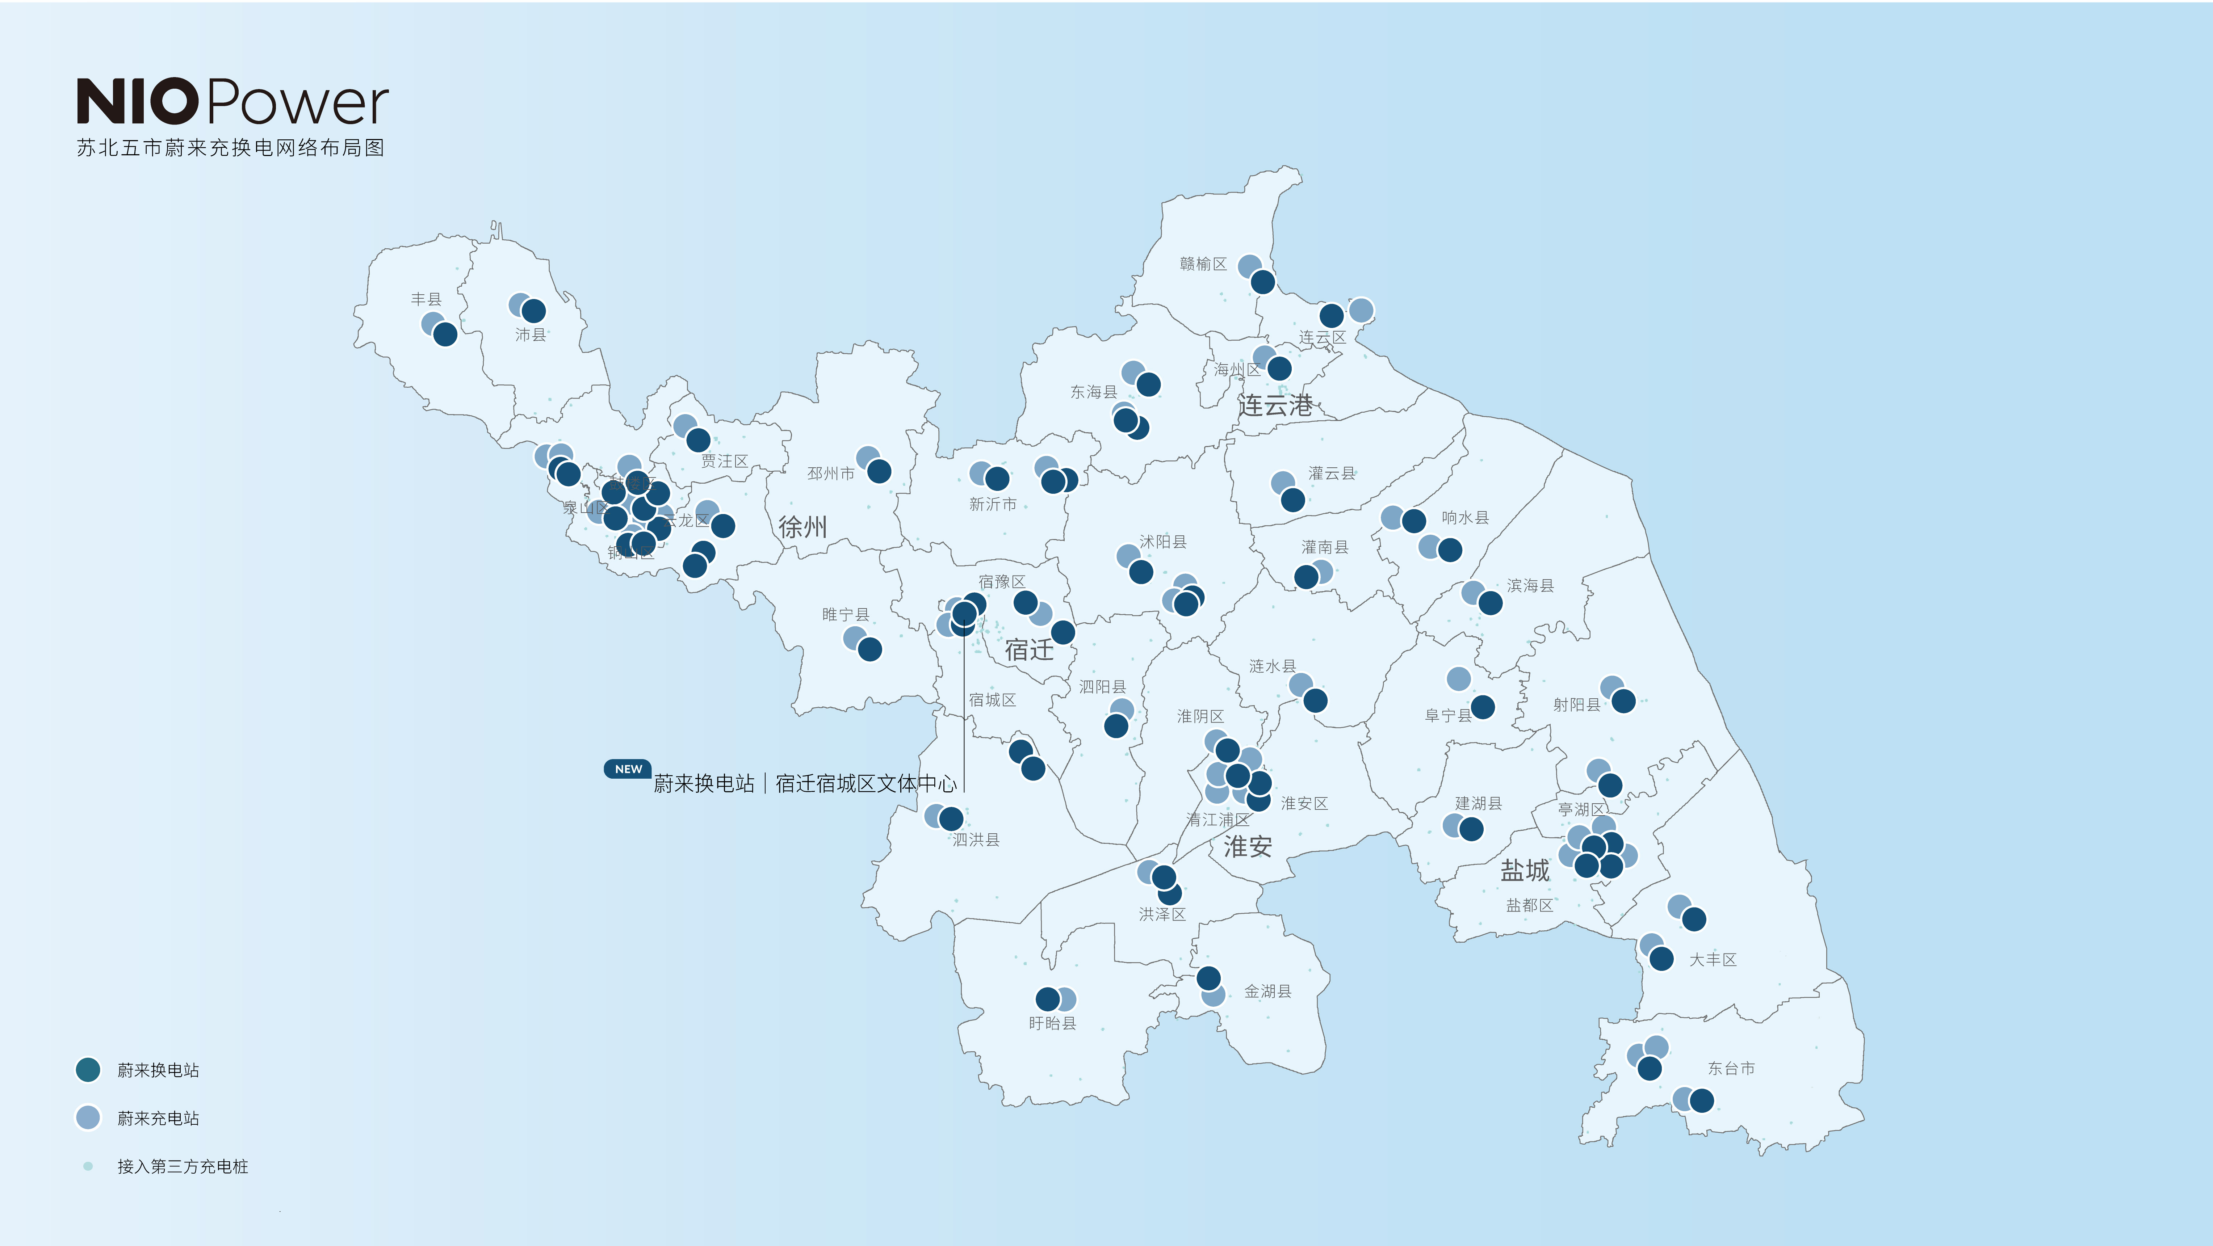Screen dimensions: 2213x1246
Task: Click the dark swap station marker in 沛县
Action: [x=533, y=311]
